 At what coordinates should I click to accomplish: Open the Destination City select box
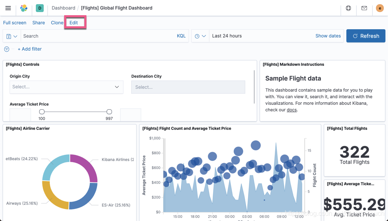(188, 87)
